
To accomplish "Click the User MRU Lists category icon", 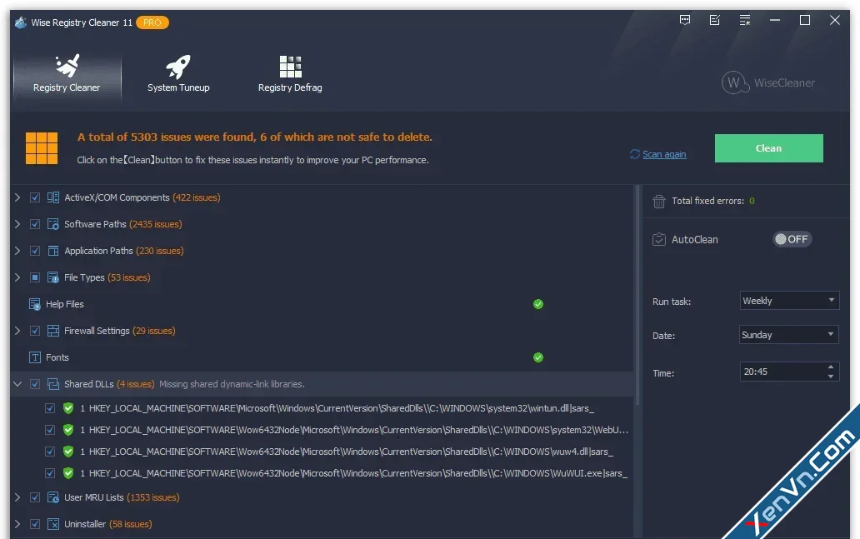I will 53,497.
